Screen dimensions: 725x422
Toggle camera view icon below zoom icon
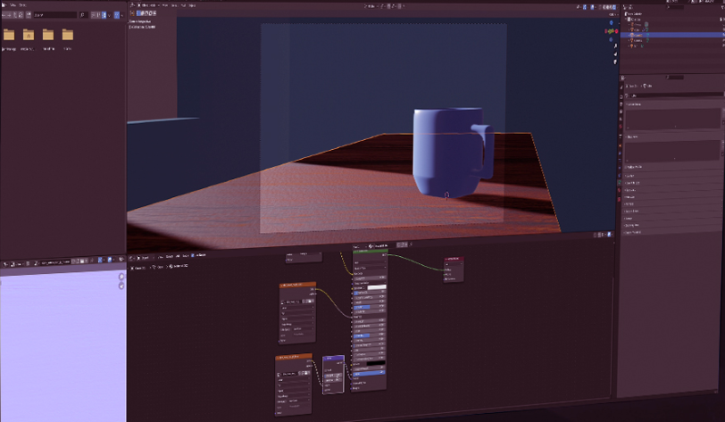(615, 62)
